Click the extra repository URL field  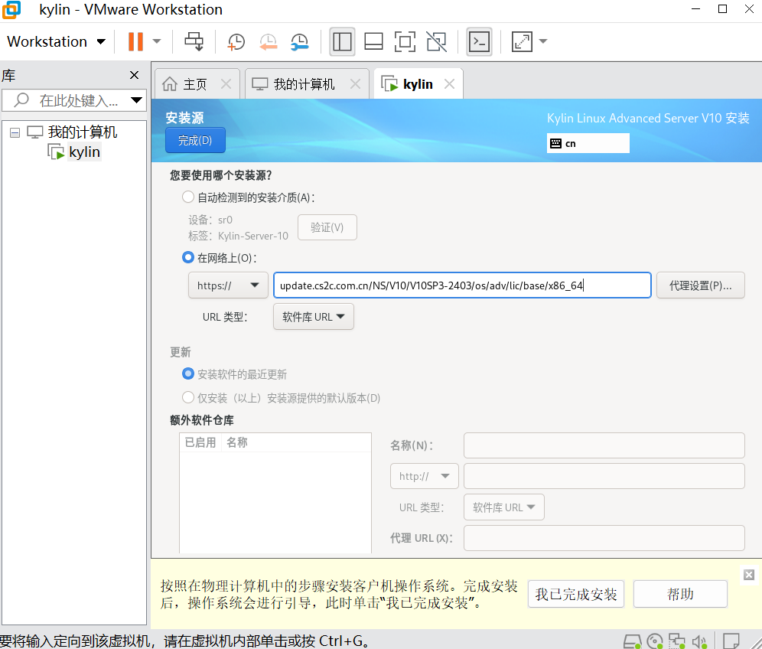(x=604, y=477)
